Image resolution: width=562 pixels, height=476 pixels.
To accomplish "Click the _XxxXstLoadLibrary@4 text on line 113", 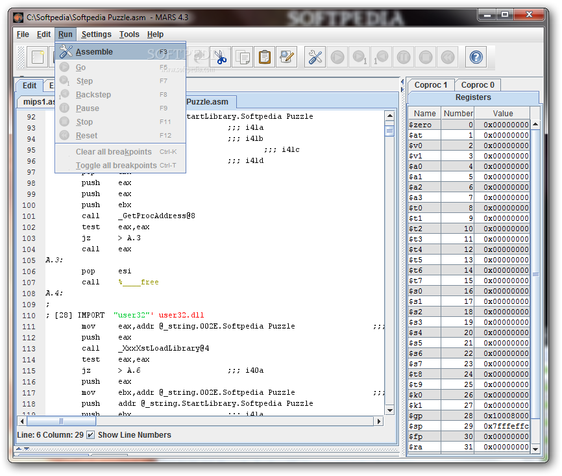I will pos(164,348).
